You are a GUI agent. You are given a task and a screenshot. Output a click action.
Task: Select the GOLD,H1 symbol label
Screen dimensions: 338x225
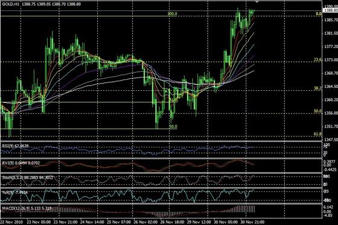click(11, 4)
